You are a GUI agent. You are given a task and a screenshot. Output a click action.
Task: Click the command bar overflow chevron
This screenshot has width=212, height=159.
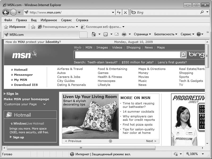tap(208, 32)
